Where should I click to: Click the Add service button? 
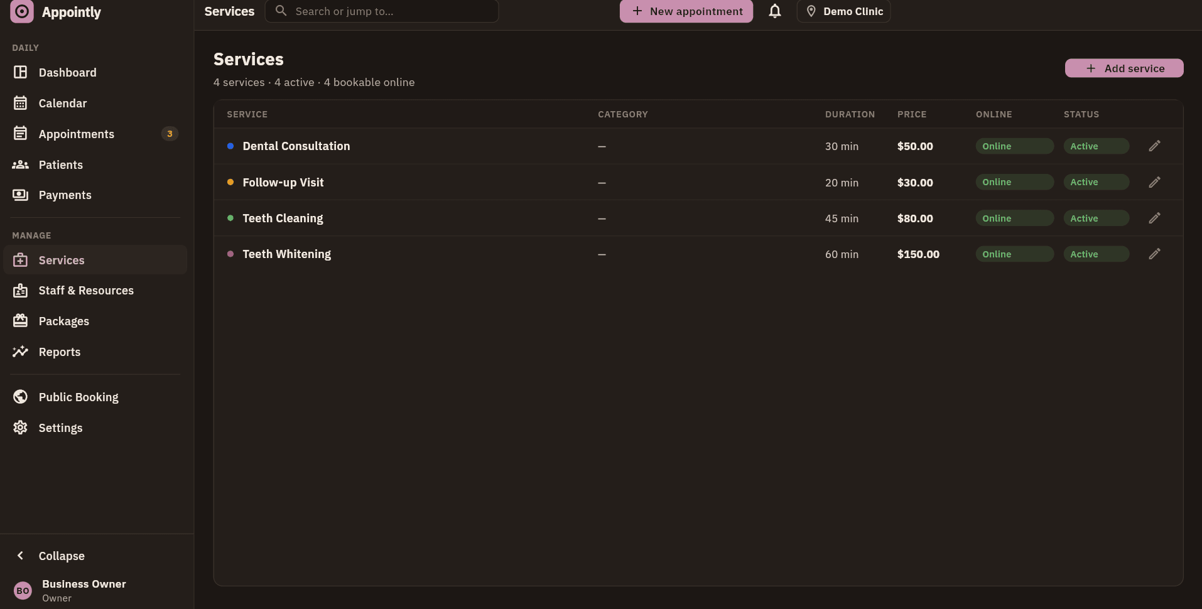click(1124, 68)
